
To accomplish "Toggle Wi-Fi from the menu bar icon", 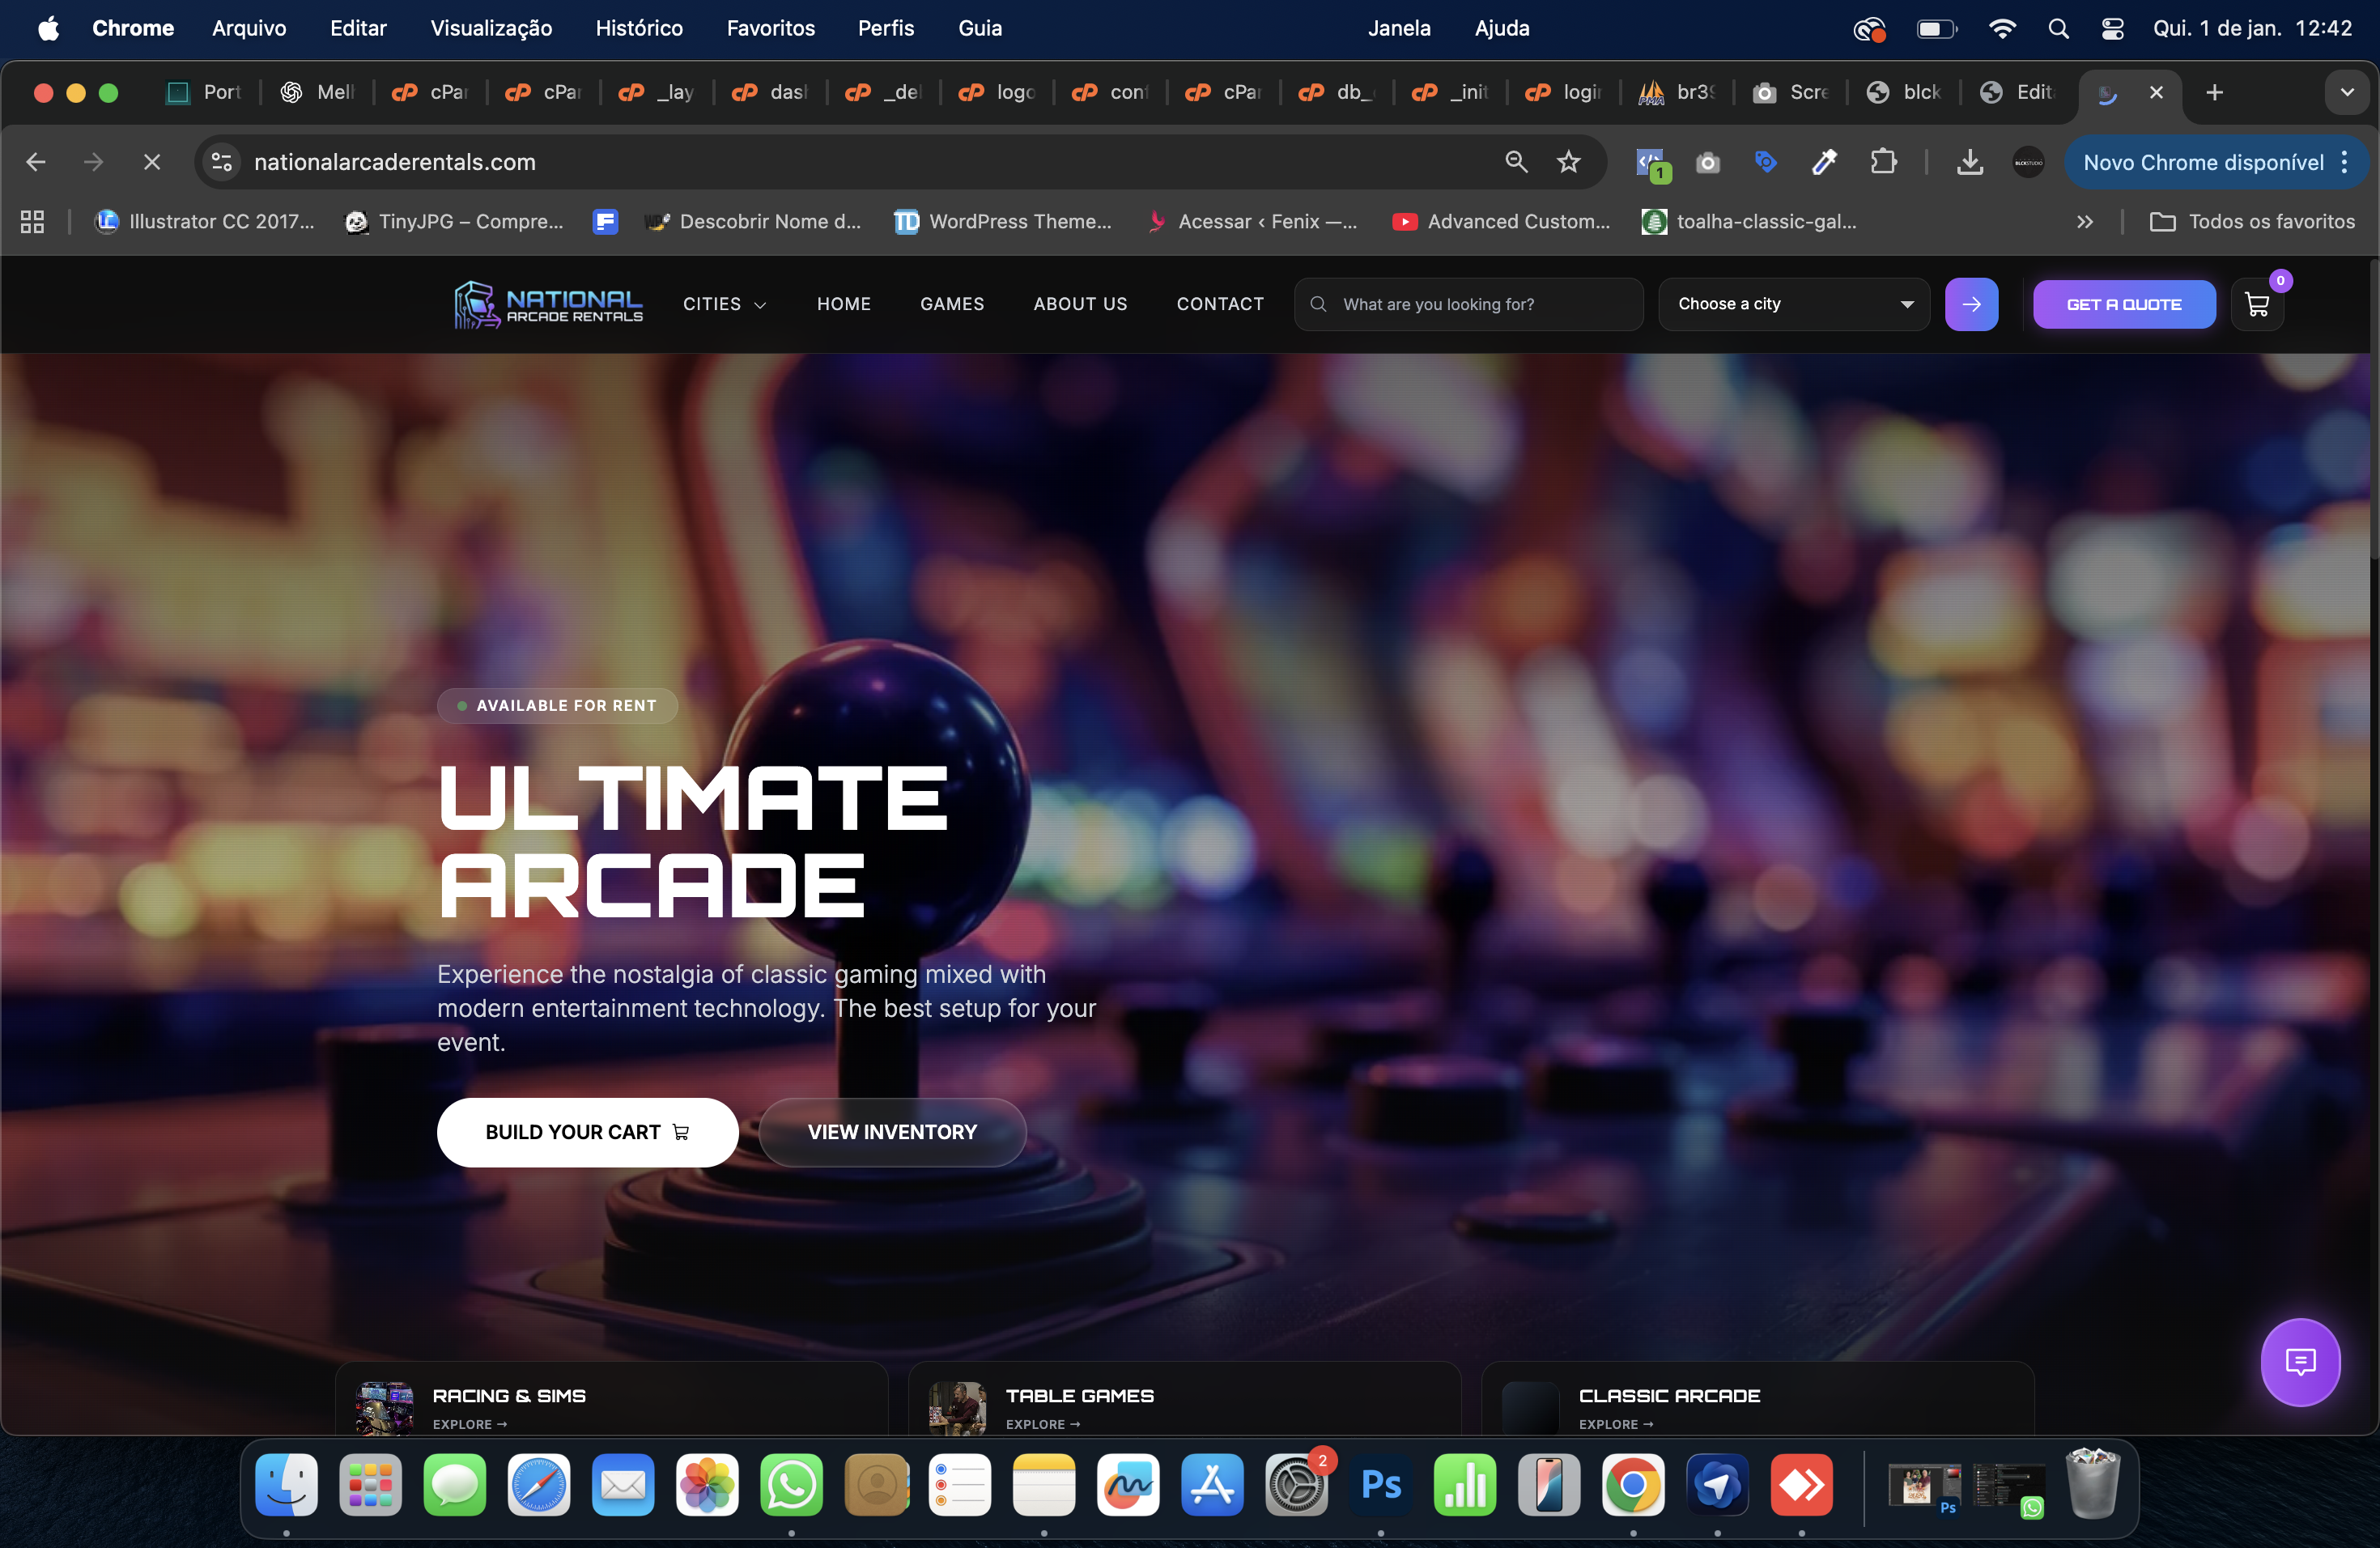I will point(2002,28).
